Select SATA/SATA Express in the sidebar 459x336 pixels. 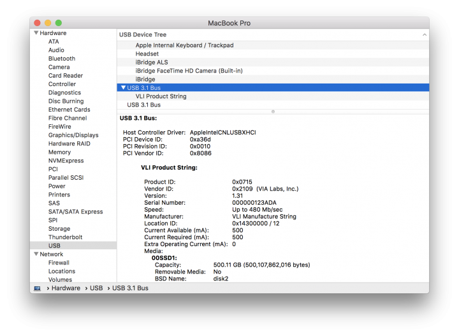point(75,211)
